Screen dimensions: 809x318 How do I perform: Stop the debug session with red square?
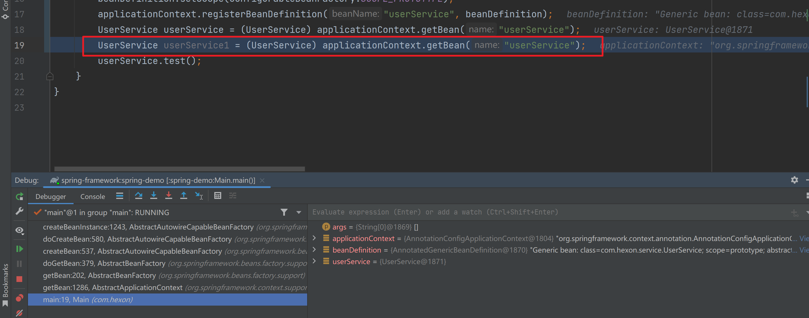coord(20,279)
